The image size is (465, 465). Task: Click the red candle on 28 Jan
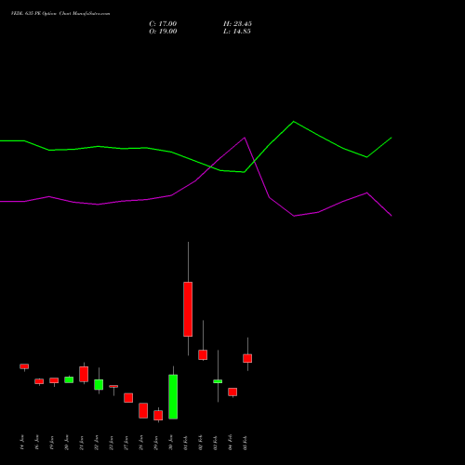(143, 411)
